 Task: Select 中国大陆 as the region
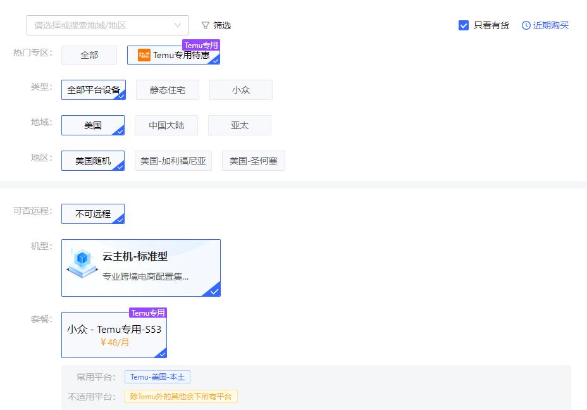pos(166,125)
